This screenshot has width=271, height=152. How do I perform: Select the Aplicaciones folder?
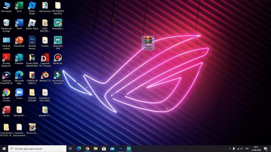45,7
